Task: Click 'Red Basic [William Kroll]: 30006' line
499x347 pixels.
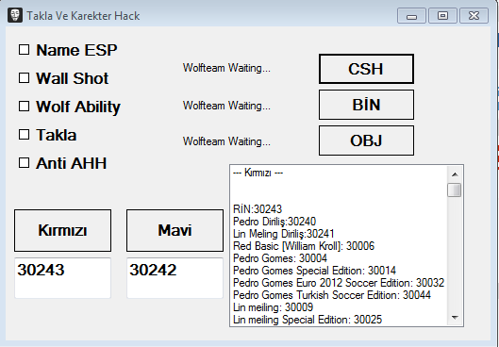Action: click(304, 246)
